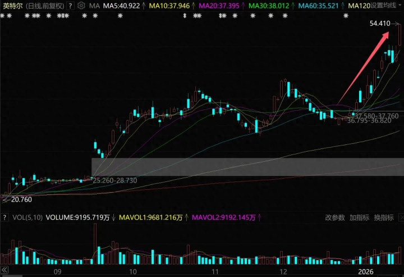Click the VOLUME:9195.719万 readout
Viewport: 404px width, 277px height.
pyautogui.click(x=77, y=217)
